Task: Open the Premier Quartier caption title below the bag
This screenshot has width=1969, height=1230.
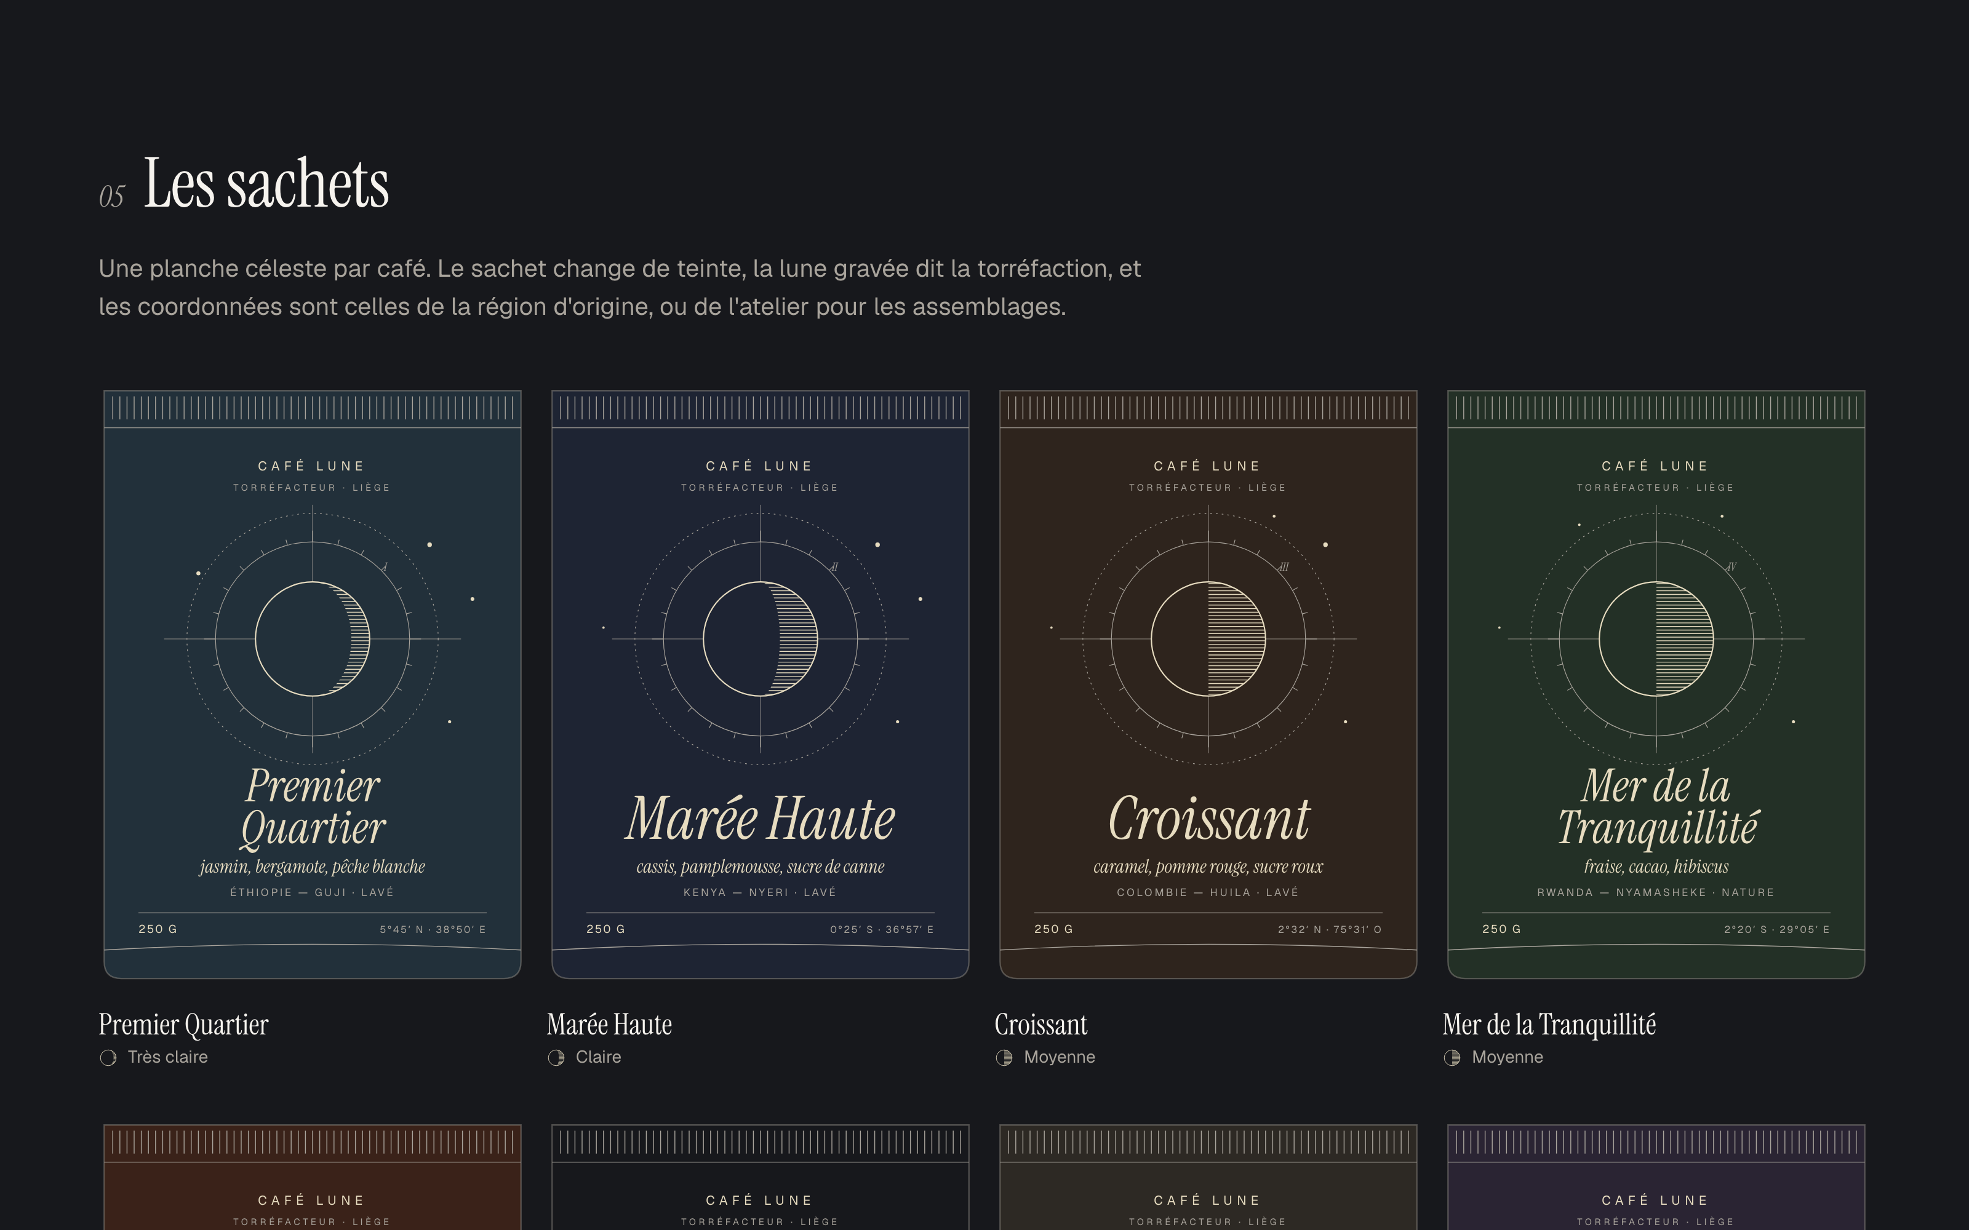Action: [x=183, y=1024]
